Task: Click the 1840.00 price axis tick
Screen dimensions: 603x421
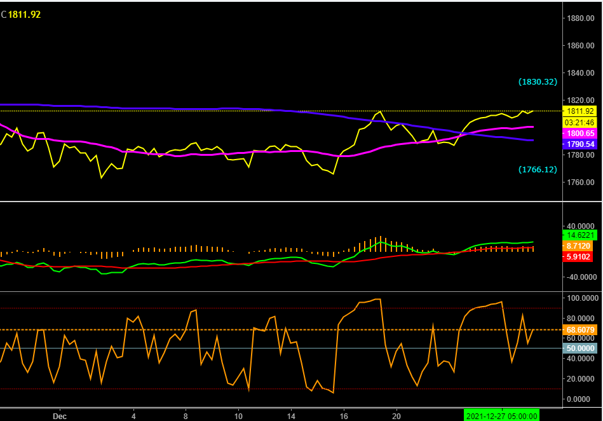Action: (581, 72)
